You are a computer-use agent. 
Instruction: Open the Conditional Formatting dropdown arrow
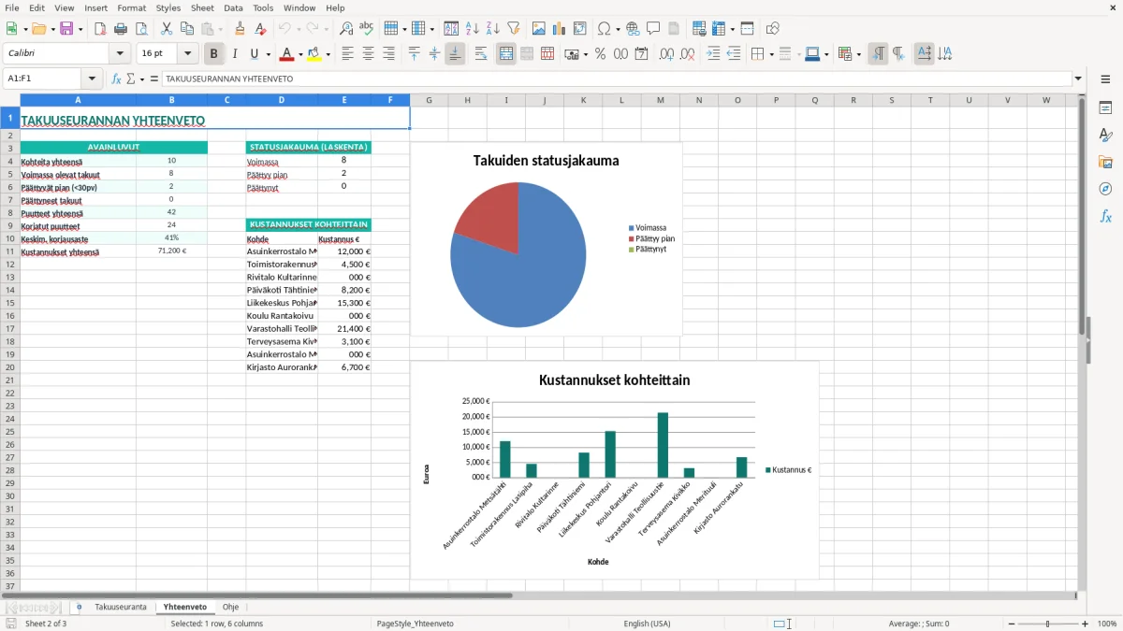pos(858,54)
